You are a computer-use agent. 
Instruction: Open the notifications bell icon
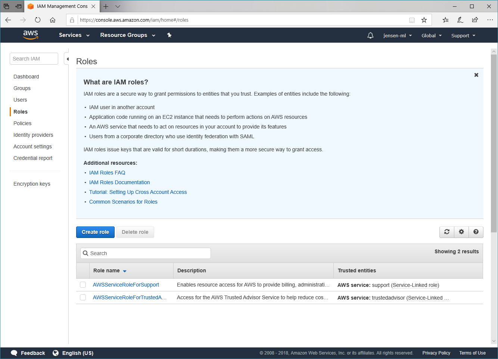click(x=370, y=35)
